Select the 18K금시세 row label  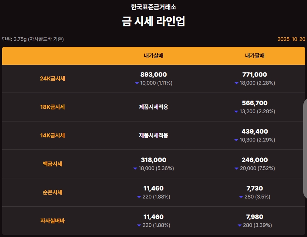coord(52,107)
